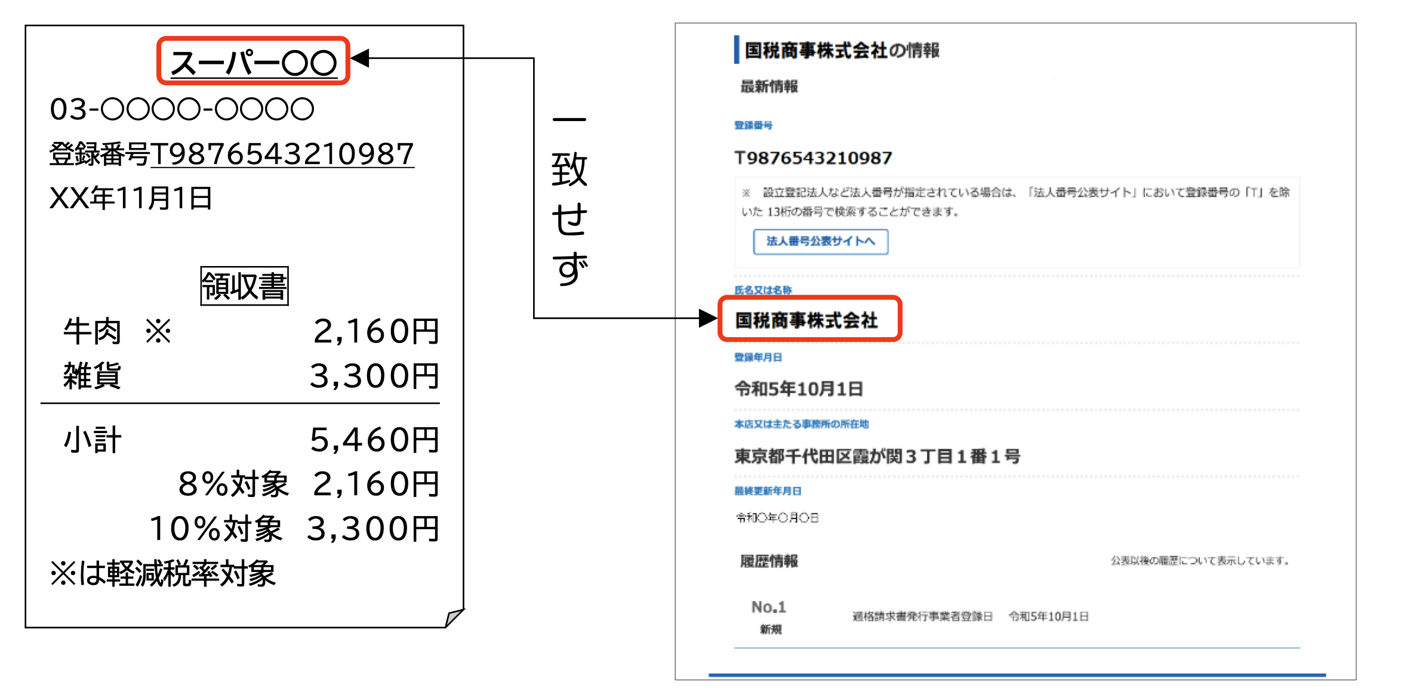This screenshot has width=1404, height=698.
Task: Select the スーパー〇〇 store name on the receipt
Action: (x=254, y=62)
